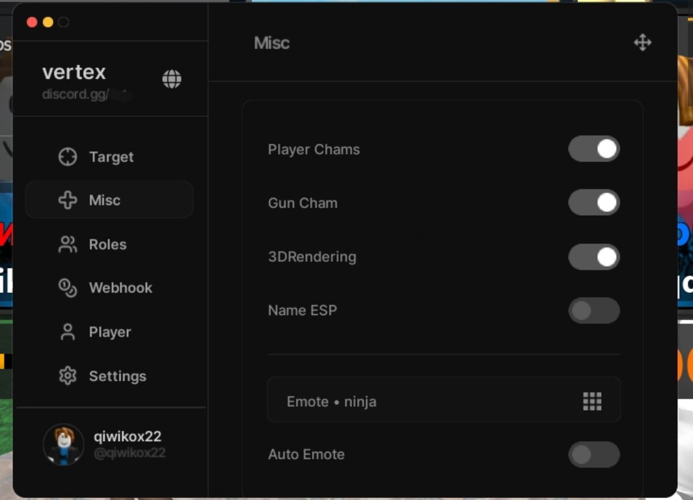Click the Player person icon

tap(68, 332)
